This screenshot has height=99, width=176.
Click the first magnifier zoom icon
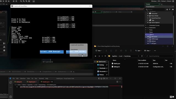(21, 1)
